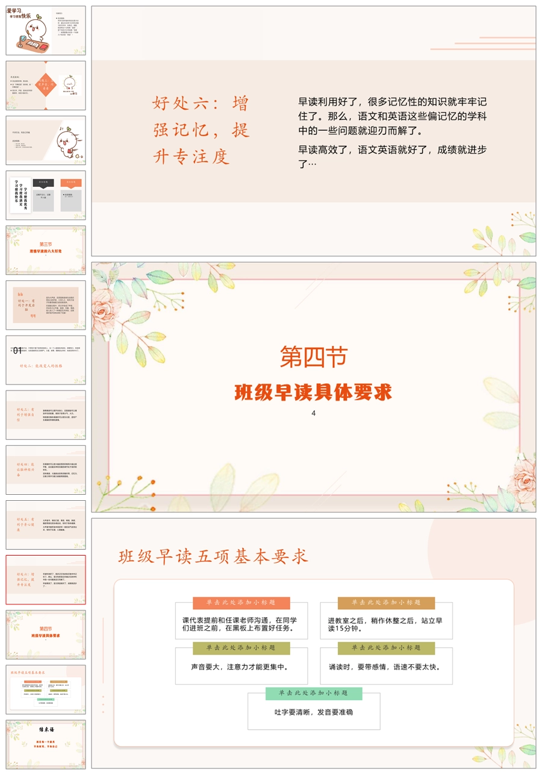Click the brown subtitle placeholder above 进教室之后
The height and width of the screenshot is (775, 542).
click(386, 603)
